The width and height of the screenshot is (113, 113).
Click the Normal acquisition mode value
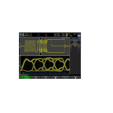point(75,42)
